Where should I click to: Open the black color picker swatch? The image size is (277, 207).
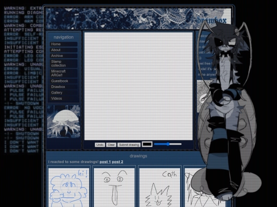coord(147,144)
